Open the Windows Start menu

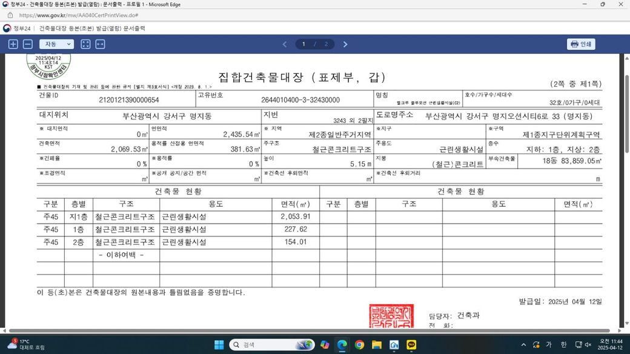tap(219, 344)
